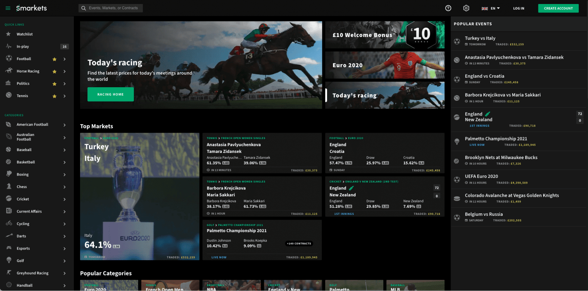Click the Darts icon in categories

click(9, 236)
